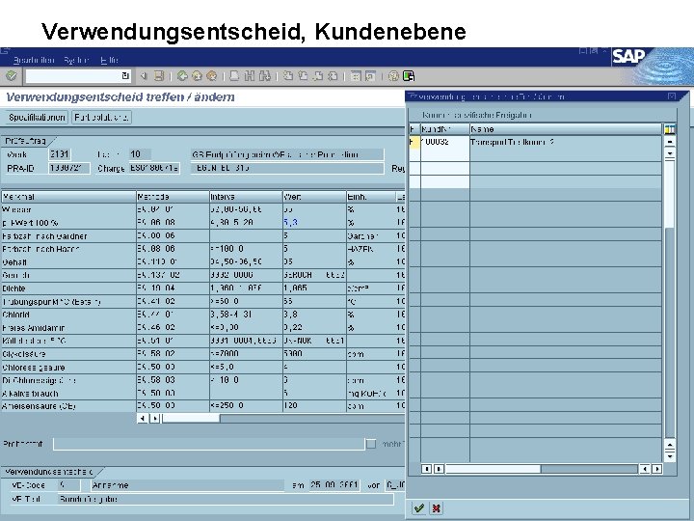Cancel with the red X circle toolbar icon

click(212, 76)
